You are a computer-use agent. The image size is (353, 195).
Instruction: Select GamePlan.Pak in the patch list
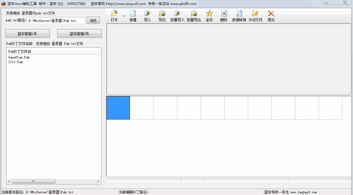(19, 58)
